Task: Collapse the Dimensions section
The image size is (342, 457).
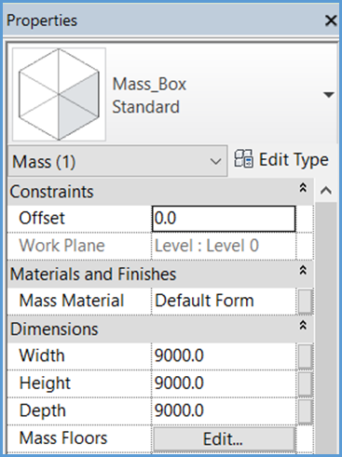Action: (303, 325)
